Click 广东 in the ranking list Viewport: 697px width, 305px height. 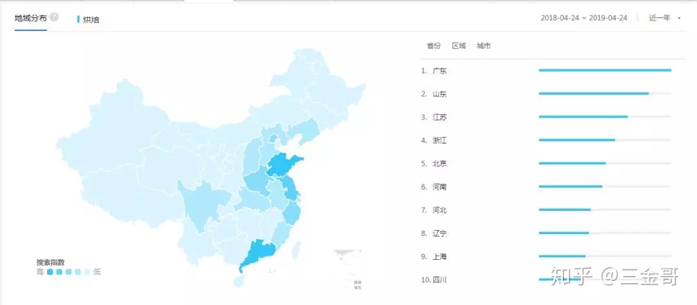point(439,71)
